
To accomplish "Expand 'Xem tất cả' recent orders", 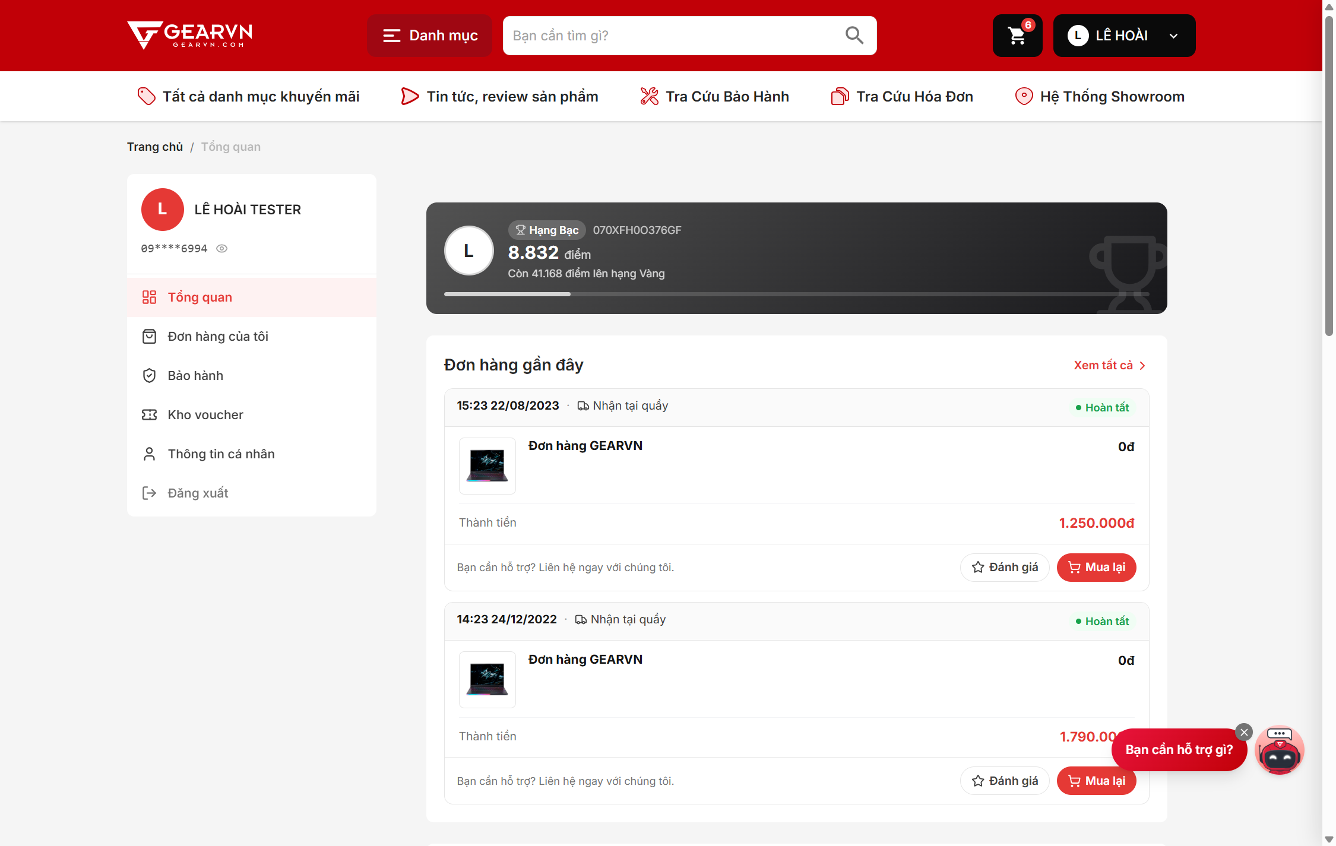I will pyautogui.click(x=1109, y=365).
